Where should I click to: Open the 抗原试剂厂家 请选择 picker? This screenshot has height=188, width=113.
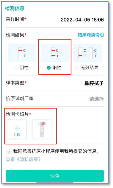click(x=55, y=99)
